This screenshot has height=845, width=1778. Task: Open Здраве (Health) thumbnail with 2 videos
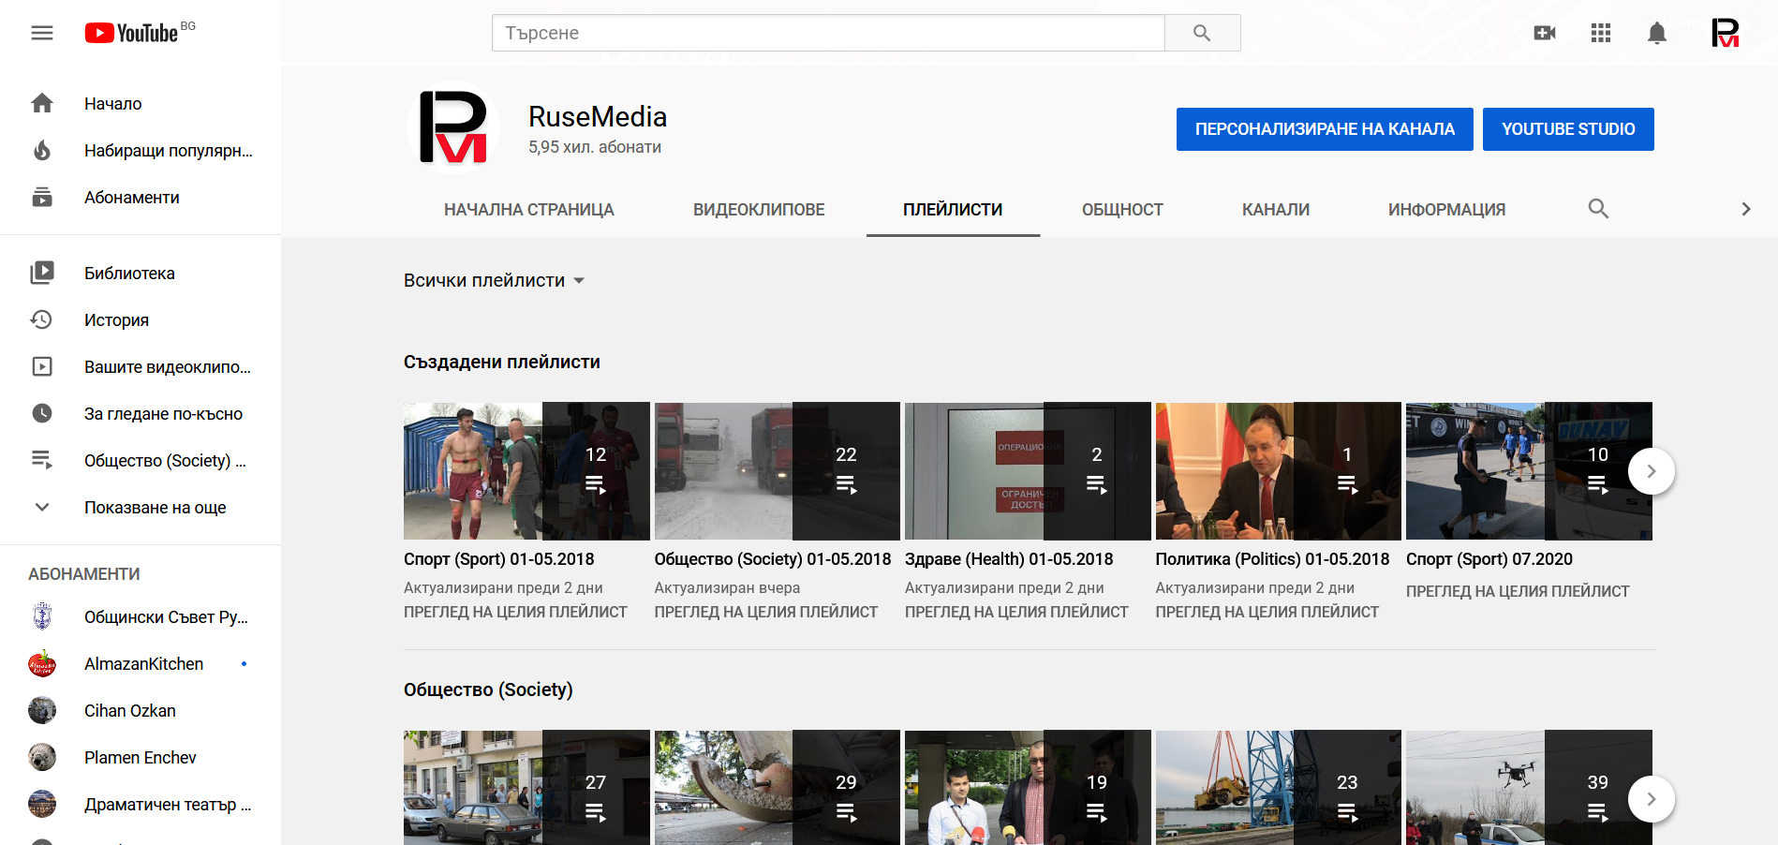coord(1028,471)
